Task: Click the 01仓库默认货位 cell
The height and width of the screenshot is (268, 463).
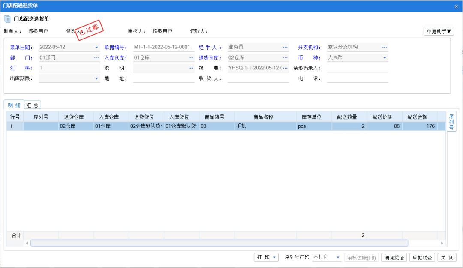Action: (182, 126)
